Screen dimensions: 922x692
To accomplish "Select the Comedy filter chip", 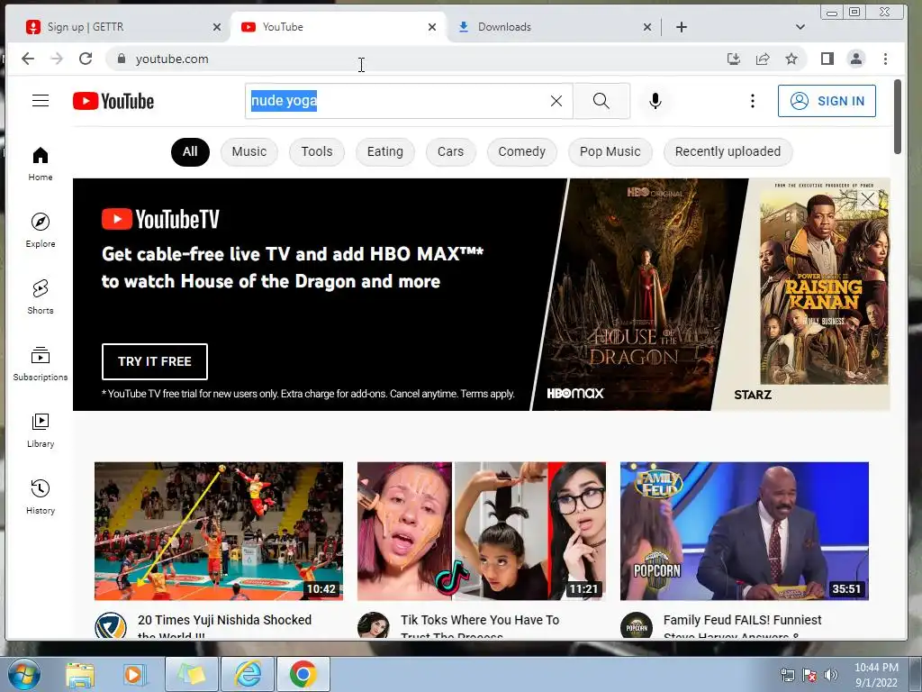I will pos(521,151).
